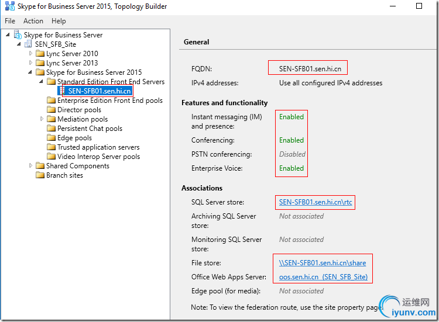Select Trusted application servers in tree

pos(98,147)
